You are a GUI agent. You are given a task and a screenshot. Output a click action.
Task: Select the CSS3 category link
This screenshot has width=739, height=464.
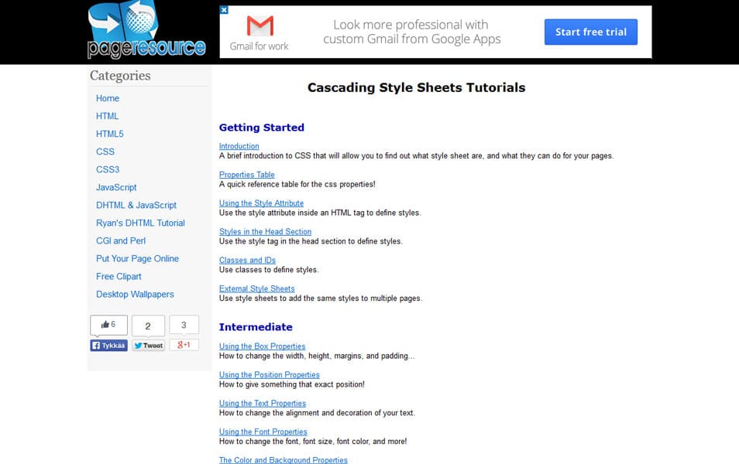(108, 169)
